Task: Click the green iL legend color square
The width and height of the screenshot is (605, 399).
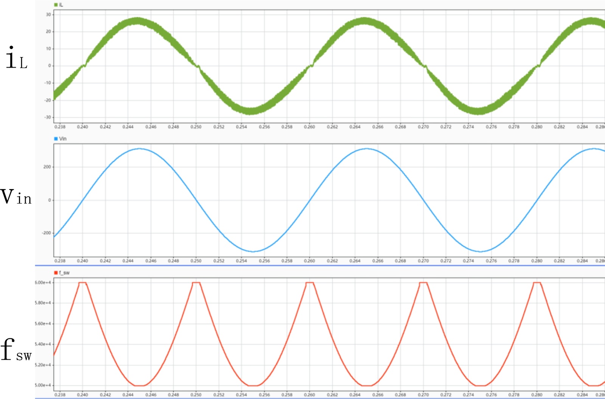Action: 56,5
